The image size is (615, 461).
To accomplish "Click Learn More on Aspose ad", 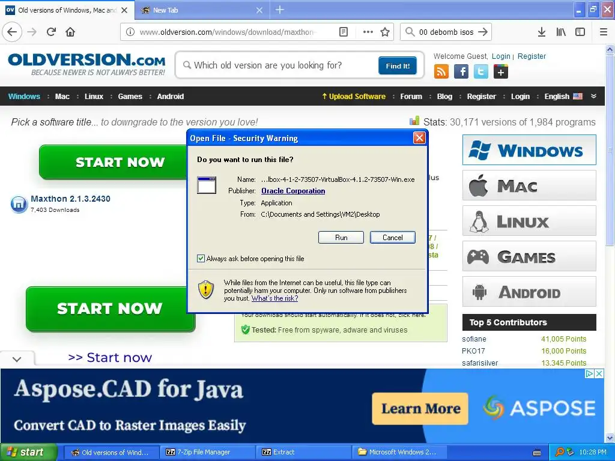I will coord(420,408).
